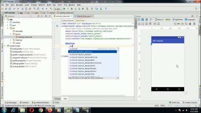201x113 pixels.
Task: Click the Copy icon in toolbar
Action: (x=26, y=9)
